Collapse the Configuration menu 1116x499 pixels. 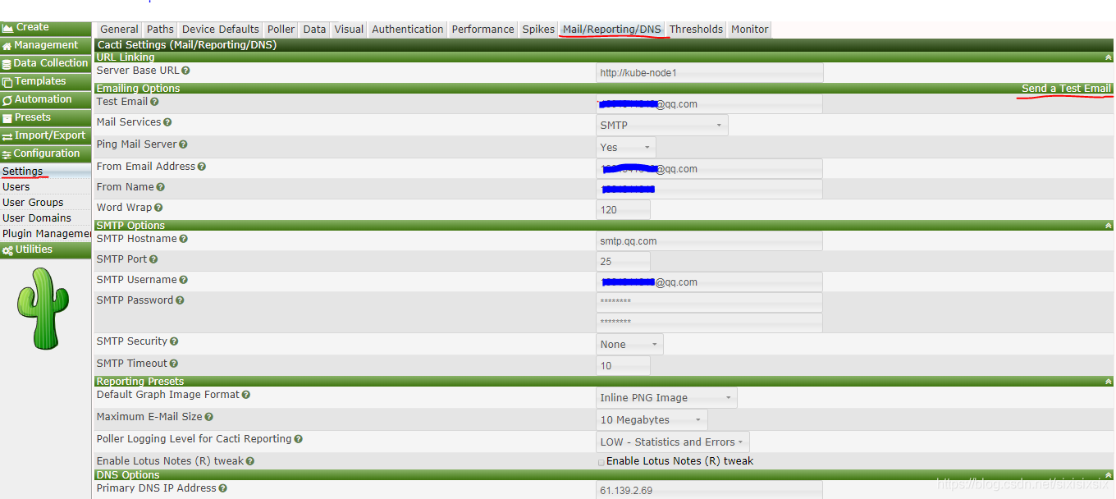(46, 153)
